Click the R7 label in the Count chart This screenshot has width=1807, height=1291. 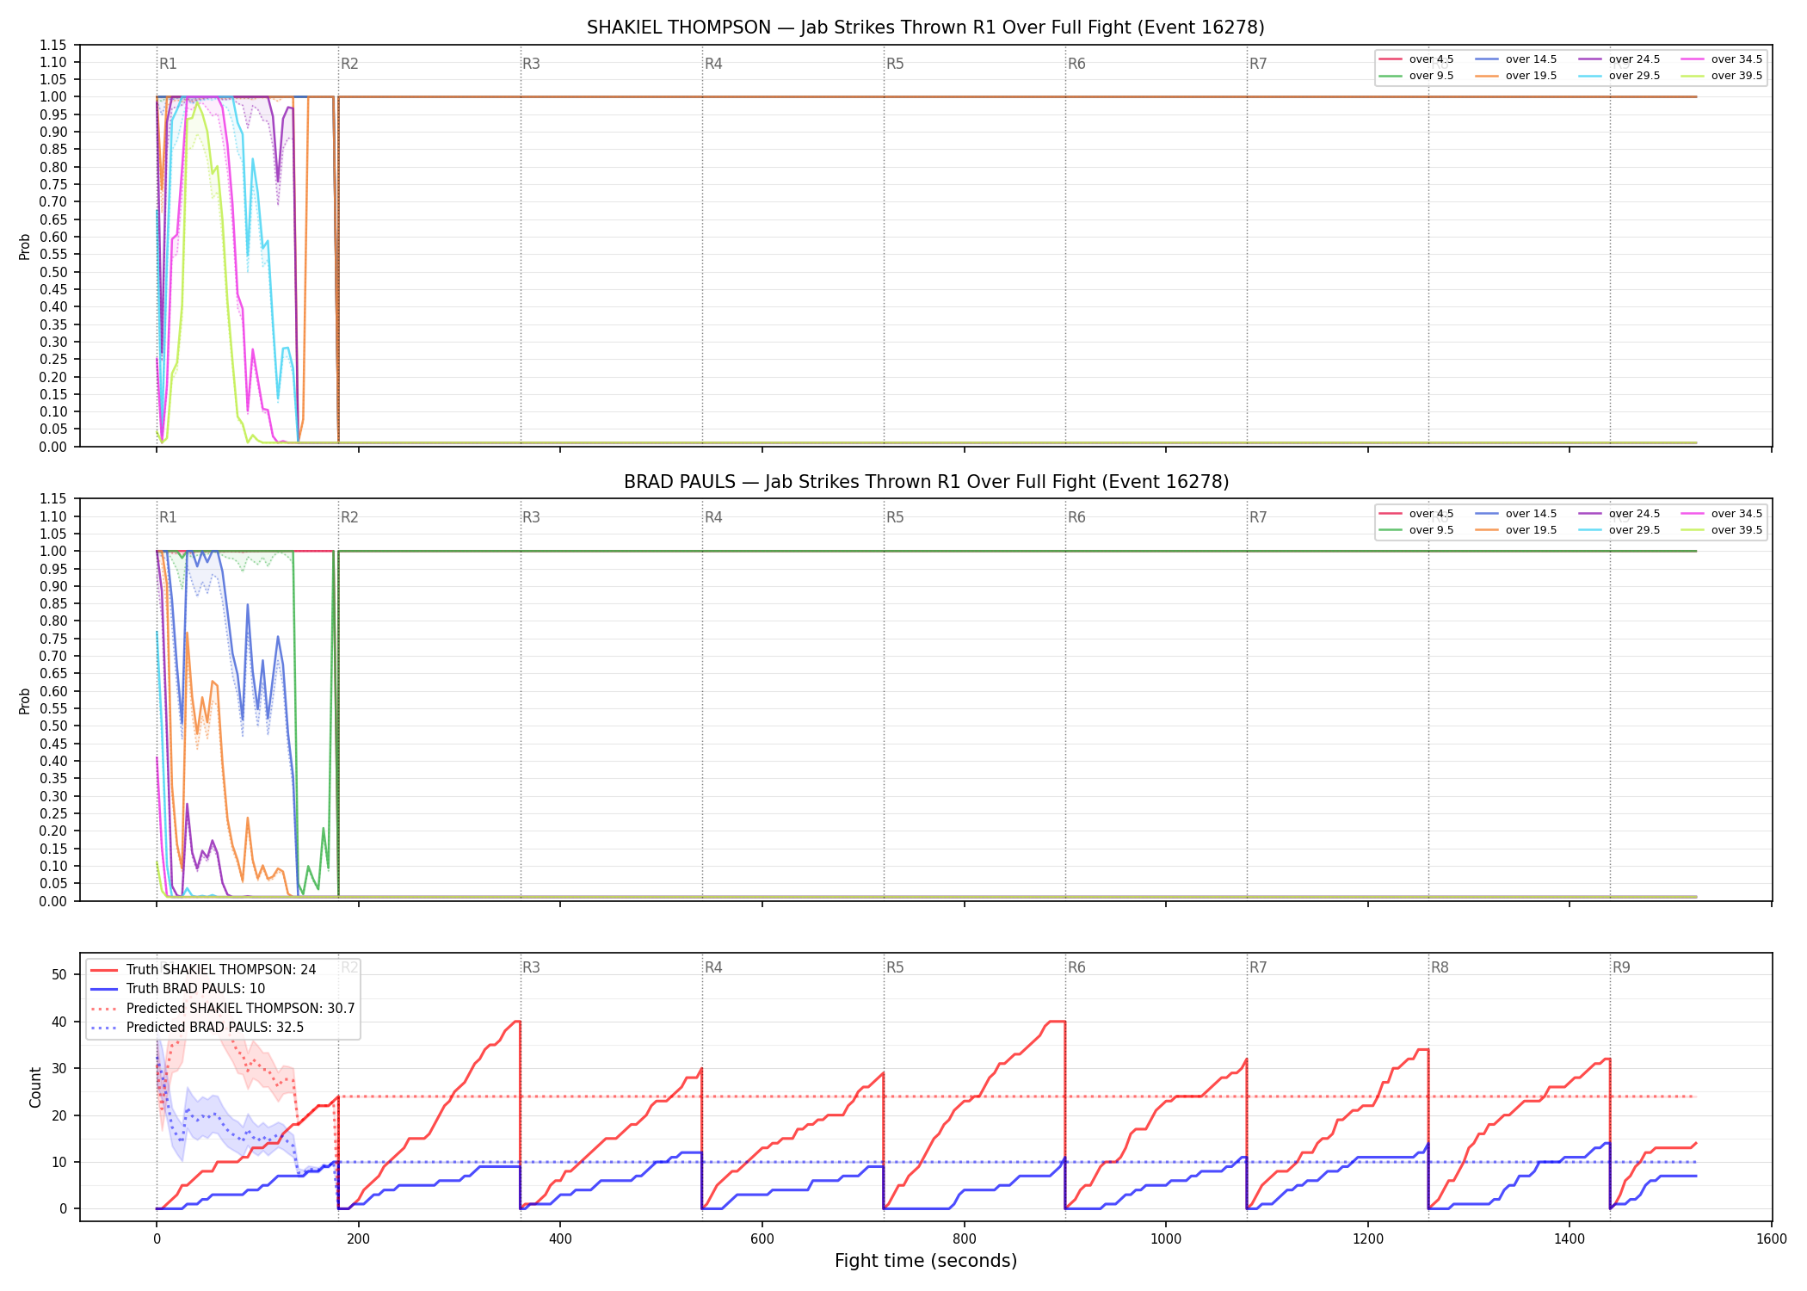pyautogui.click(x=1258, y=967)
